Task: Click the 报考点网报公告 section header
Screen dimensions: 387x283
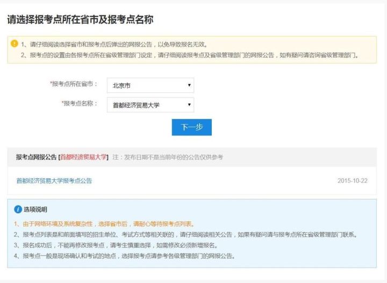Action: pyautogui.click(x=37, y=157)
